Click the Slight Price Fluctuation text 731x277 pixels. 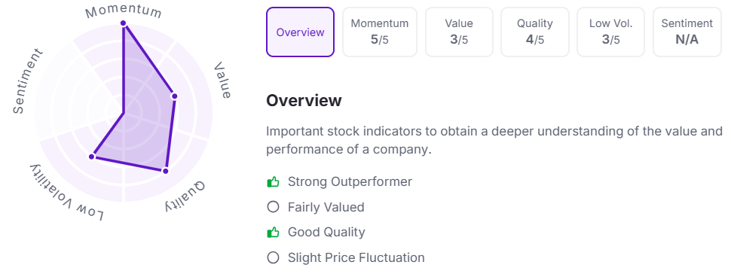click(x=356, y=257)
